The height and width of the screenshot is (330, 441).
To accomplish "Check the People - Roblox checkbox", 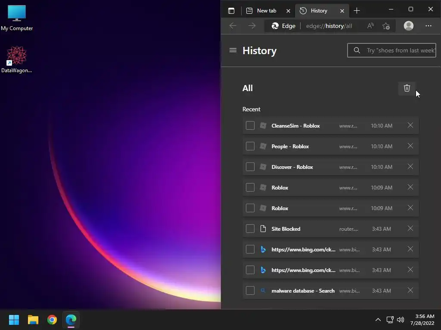I will tap(250, 146).
